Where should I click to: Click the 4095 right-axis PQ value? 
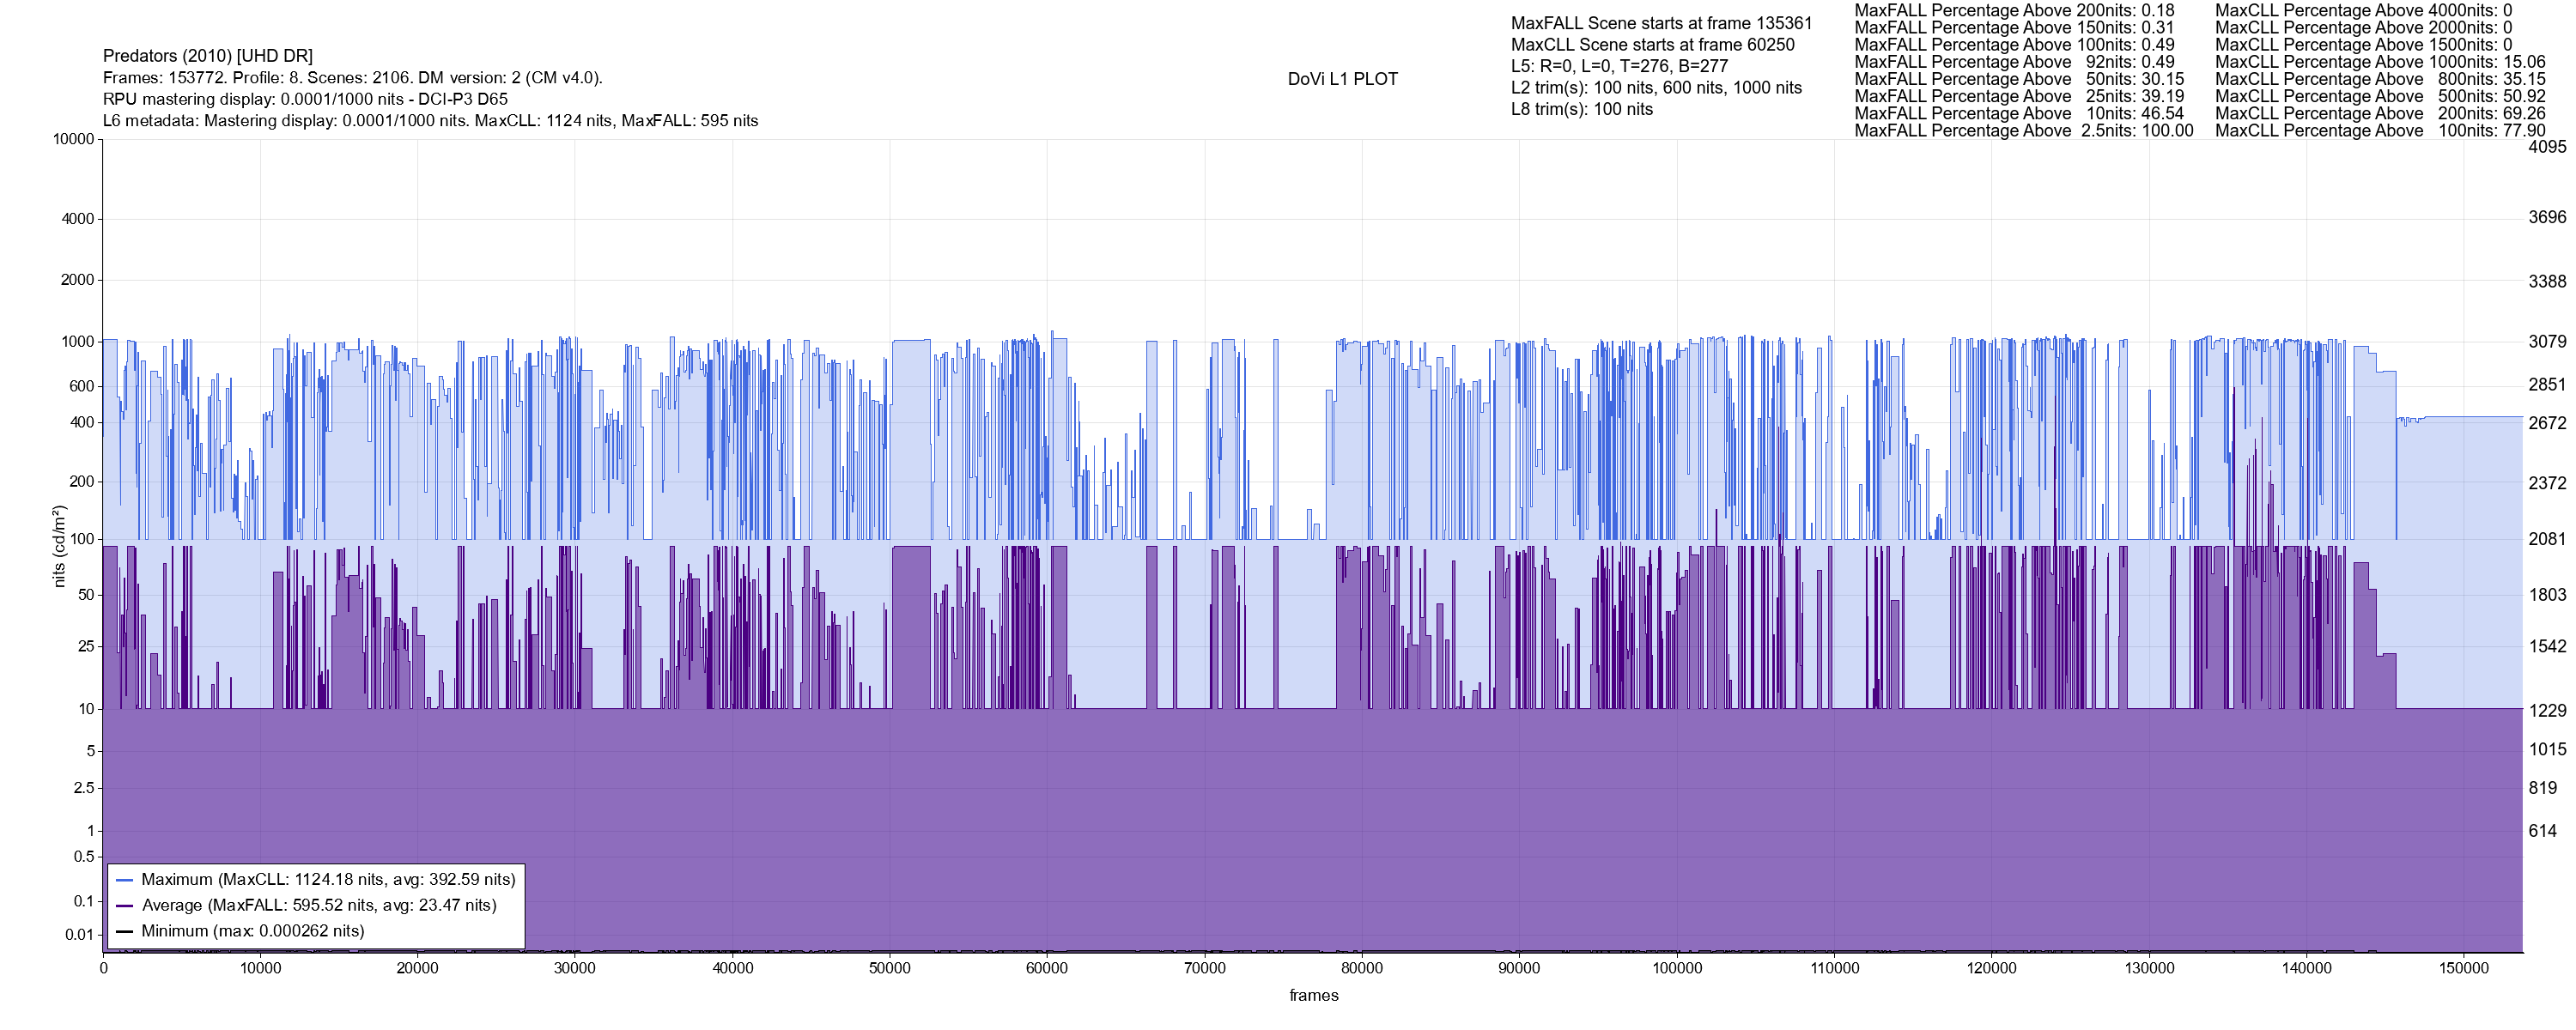tap(2547, 147)
